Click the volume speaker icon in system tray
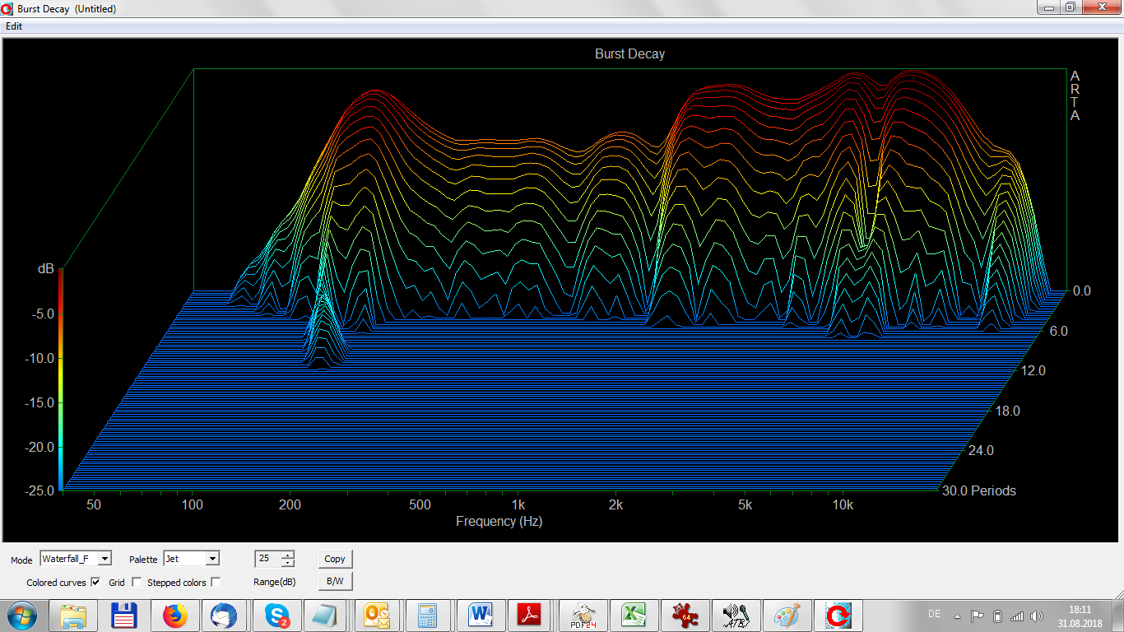1124x632 pixels. 1036,616
